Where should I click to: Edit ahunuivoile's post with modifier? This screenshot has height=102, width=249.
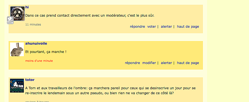tap(149, 63)
